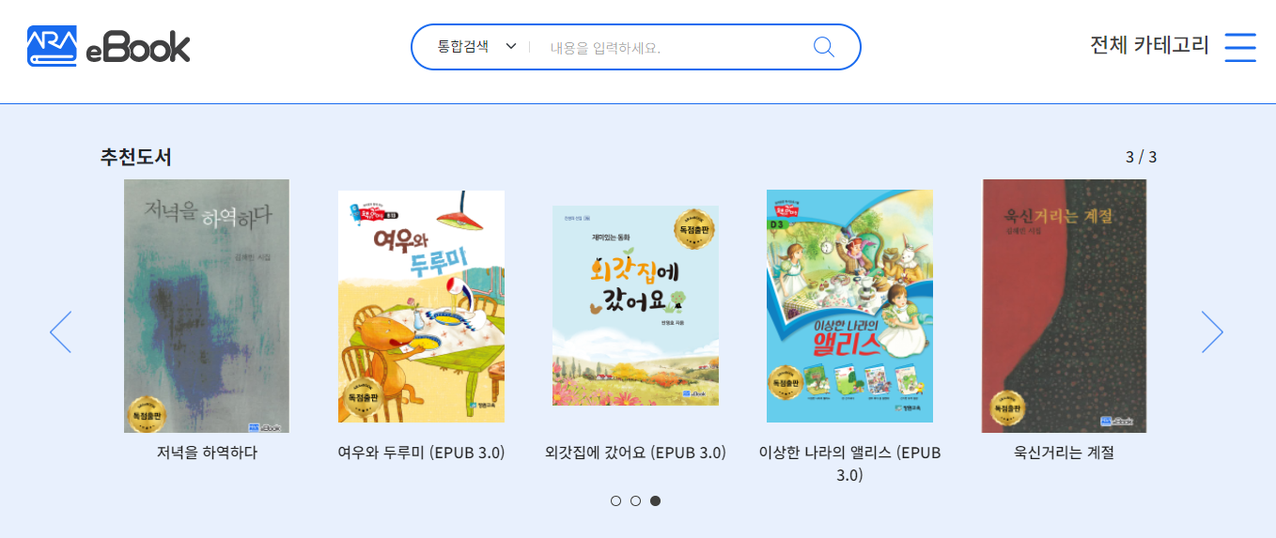This screenshot has width=1276, height=538.
Task: Open the 통합검색 search type dropdown
Action: pos(477,47)
